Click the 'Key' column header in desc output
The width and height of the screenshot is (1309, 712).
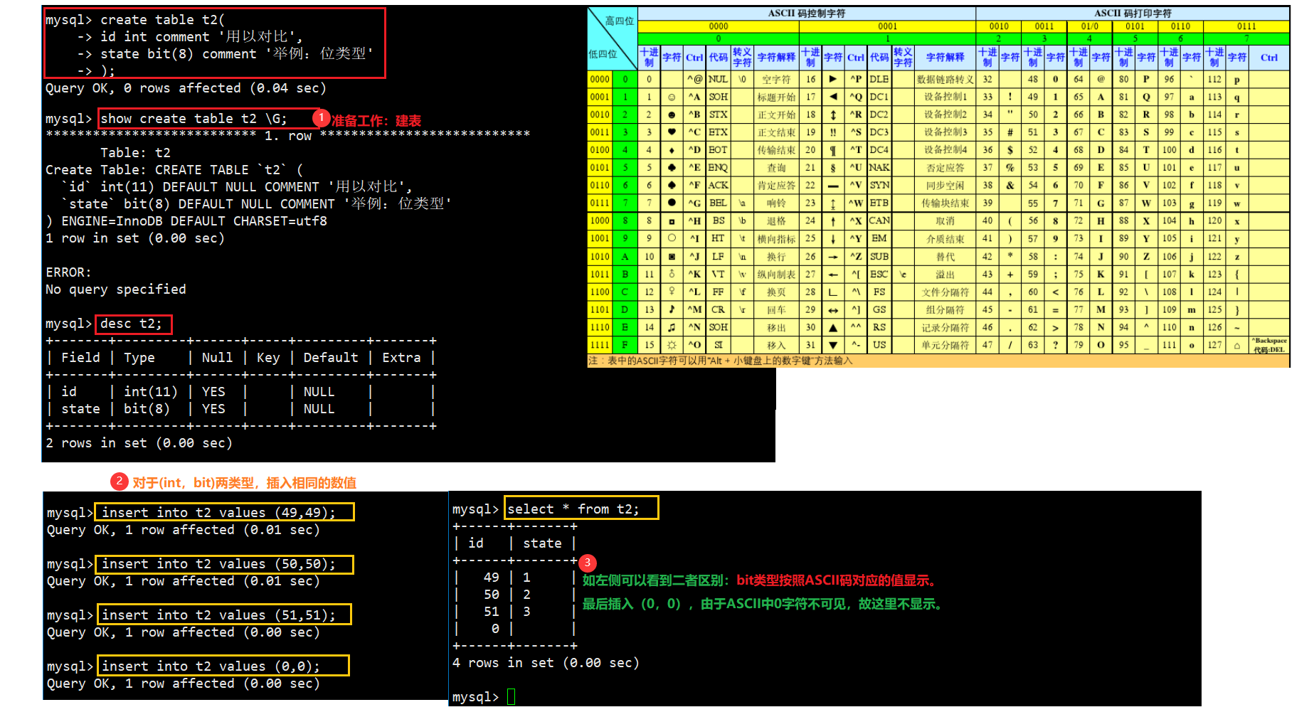point(268,358)
